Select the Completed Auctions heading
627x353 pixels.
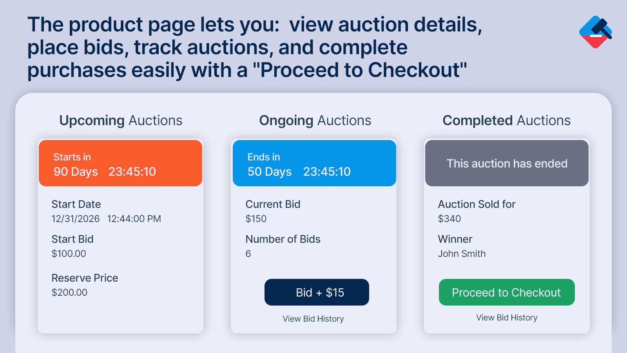click(x=506, y=120)
